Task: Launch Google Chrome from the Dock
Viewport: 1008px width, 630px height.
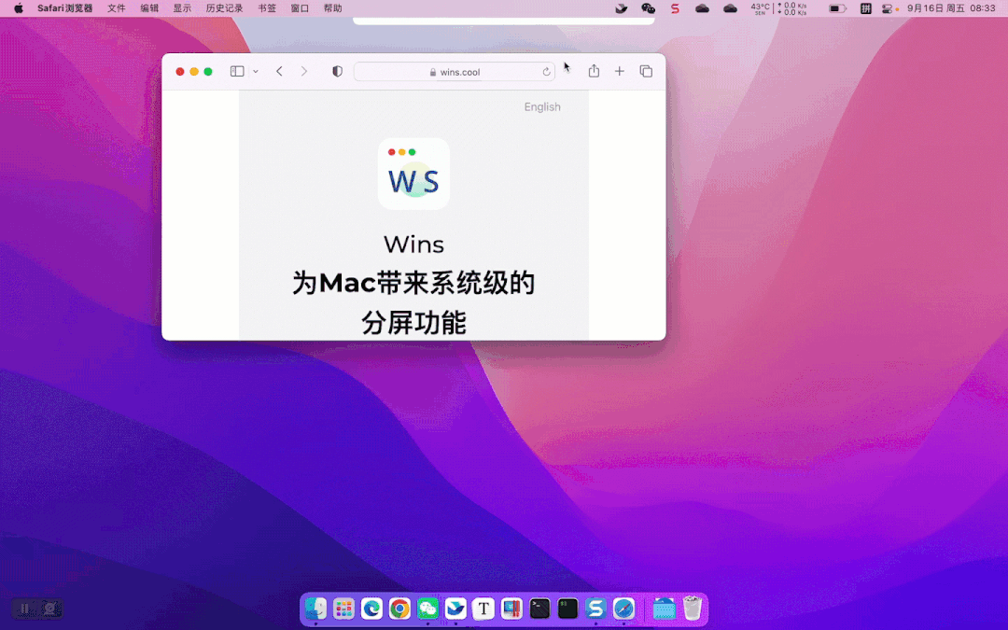Action: [399, 609]
